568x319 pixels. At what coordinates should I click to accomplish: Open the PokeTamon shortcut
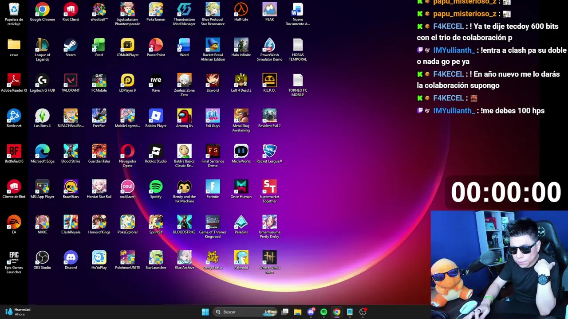coord(156,12)
